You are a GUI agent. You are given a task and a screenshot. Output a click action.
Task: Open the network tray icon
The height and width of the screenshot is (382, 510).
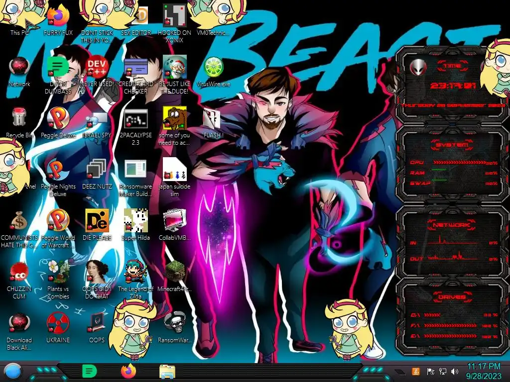(443, 371)
